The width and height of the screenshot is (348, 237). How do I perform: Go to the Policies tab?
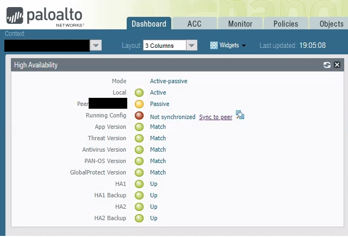point(285,24)
